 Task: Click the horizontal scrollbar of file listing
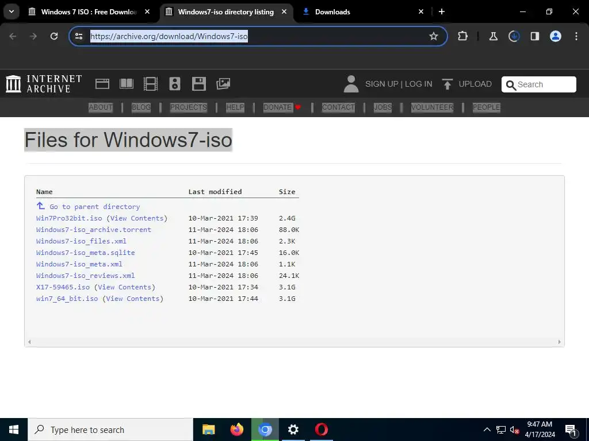pos(294,342)
